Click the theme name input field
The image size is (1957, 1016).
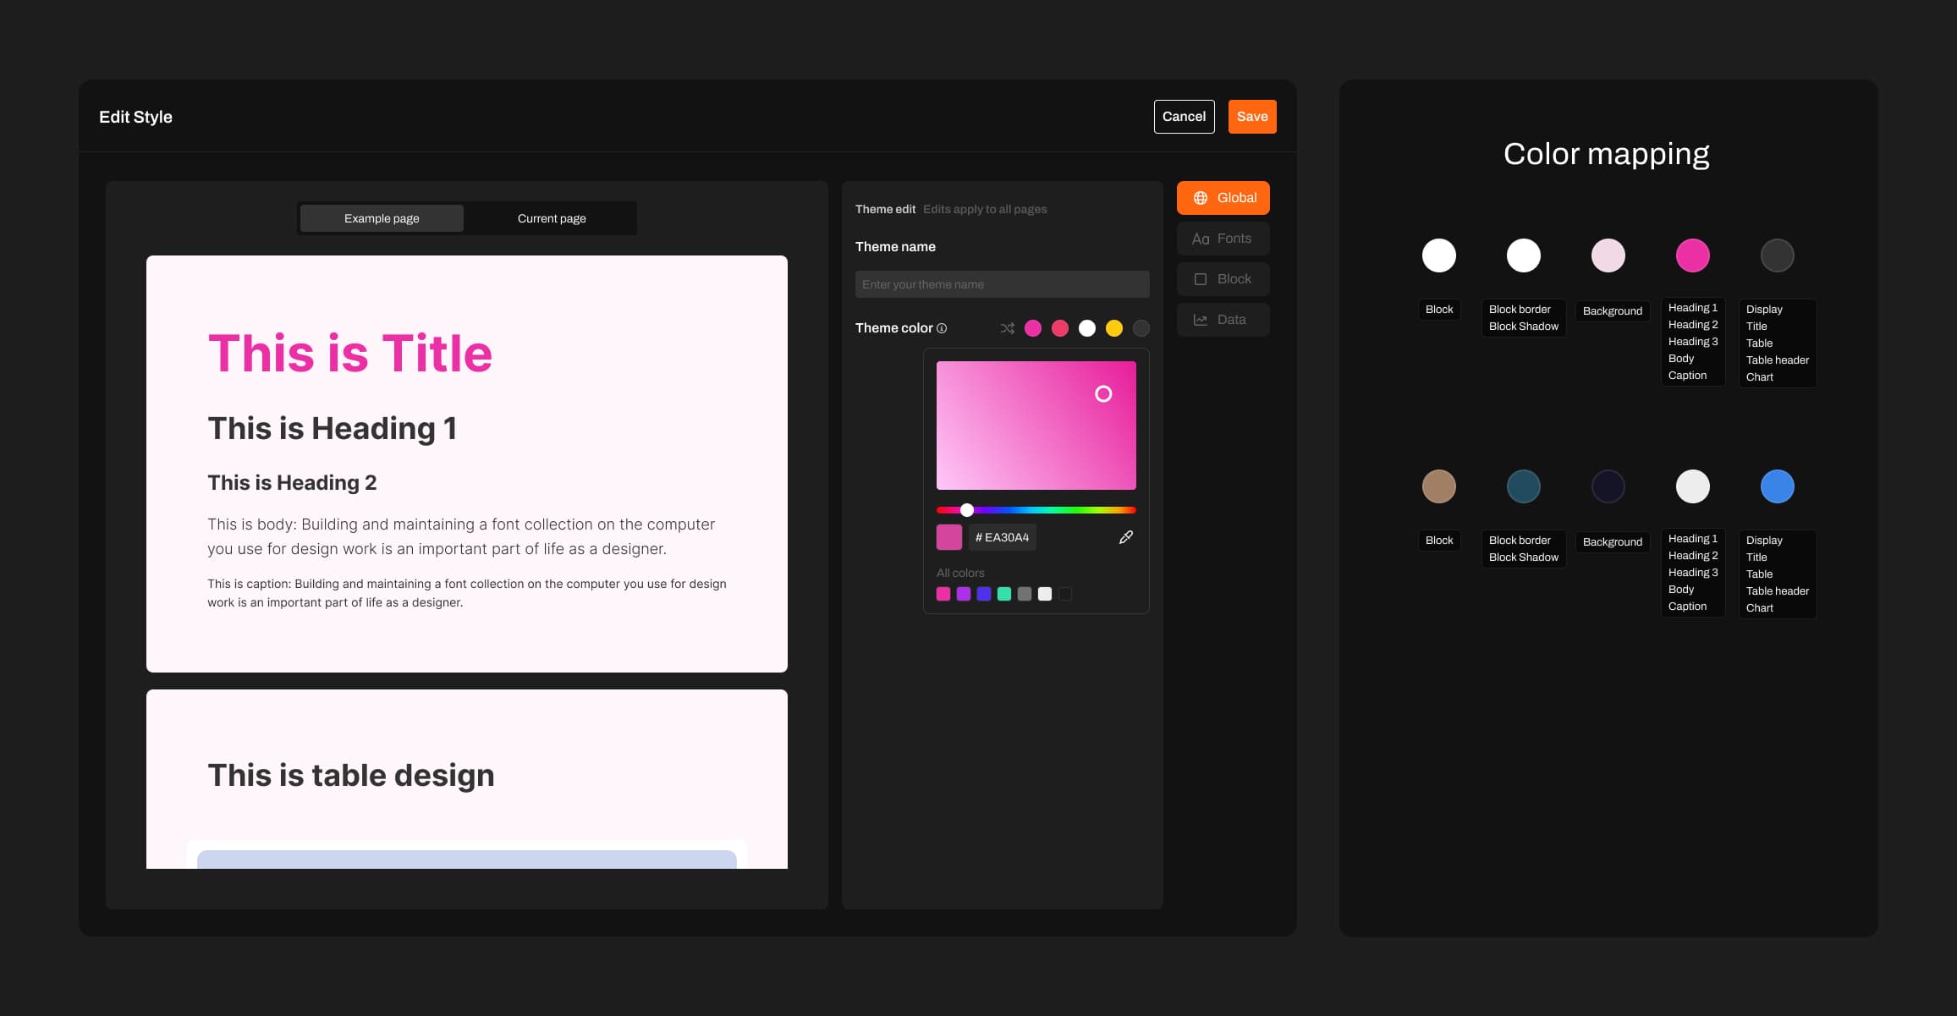pos(1002,284)
